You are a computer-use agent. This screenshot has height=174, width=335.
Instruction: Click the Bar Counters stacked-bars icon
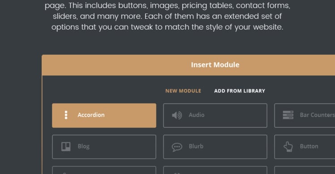(288, 115)
